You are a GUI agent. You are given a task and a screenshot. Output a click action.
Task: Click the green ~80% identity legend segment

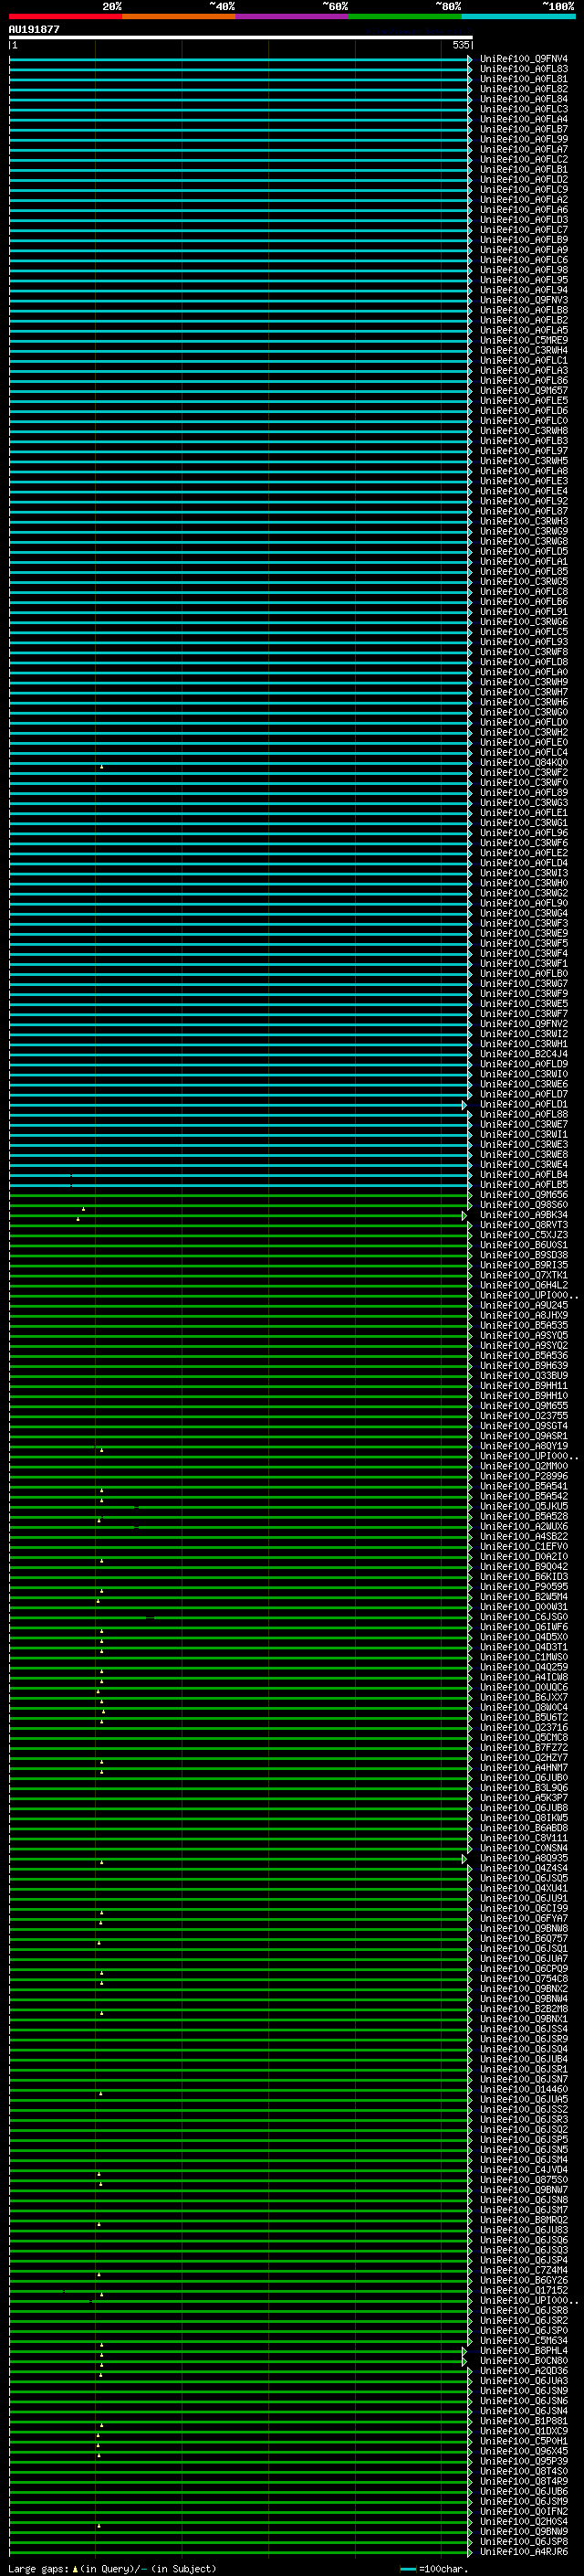[x=405, y=16]
